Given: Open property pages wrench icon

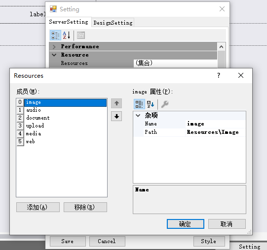Looking at the screenshot, I should click(165, 104).
